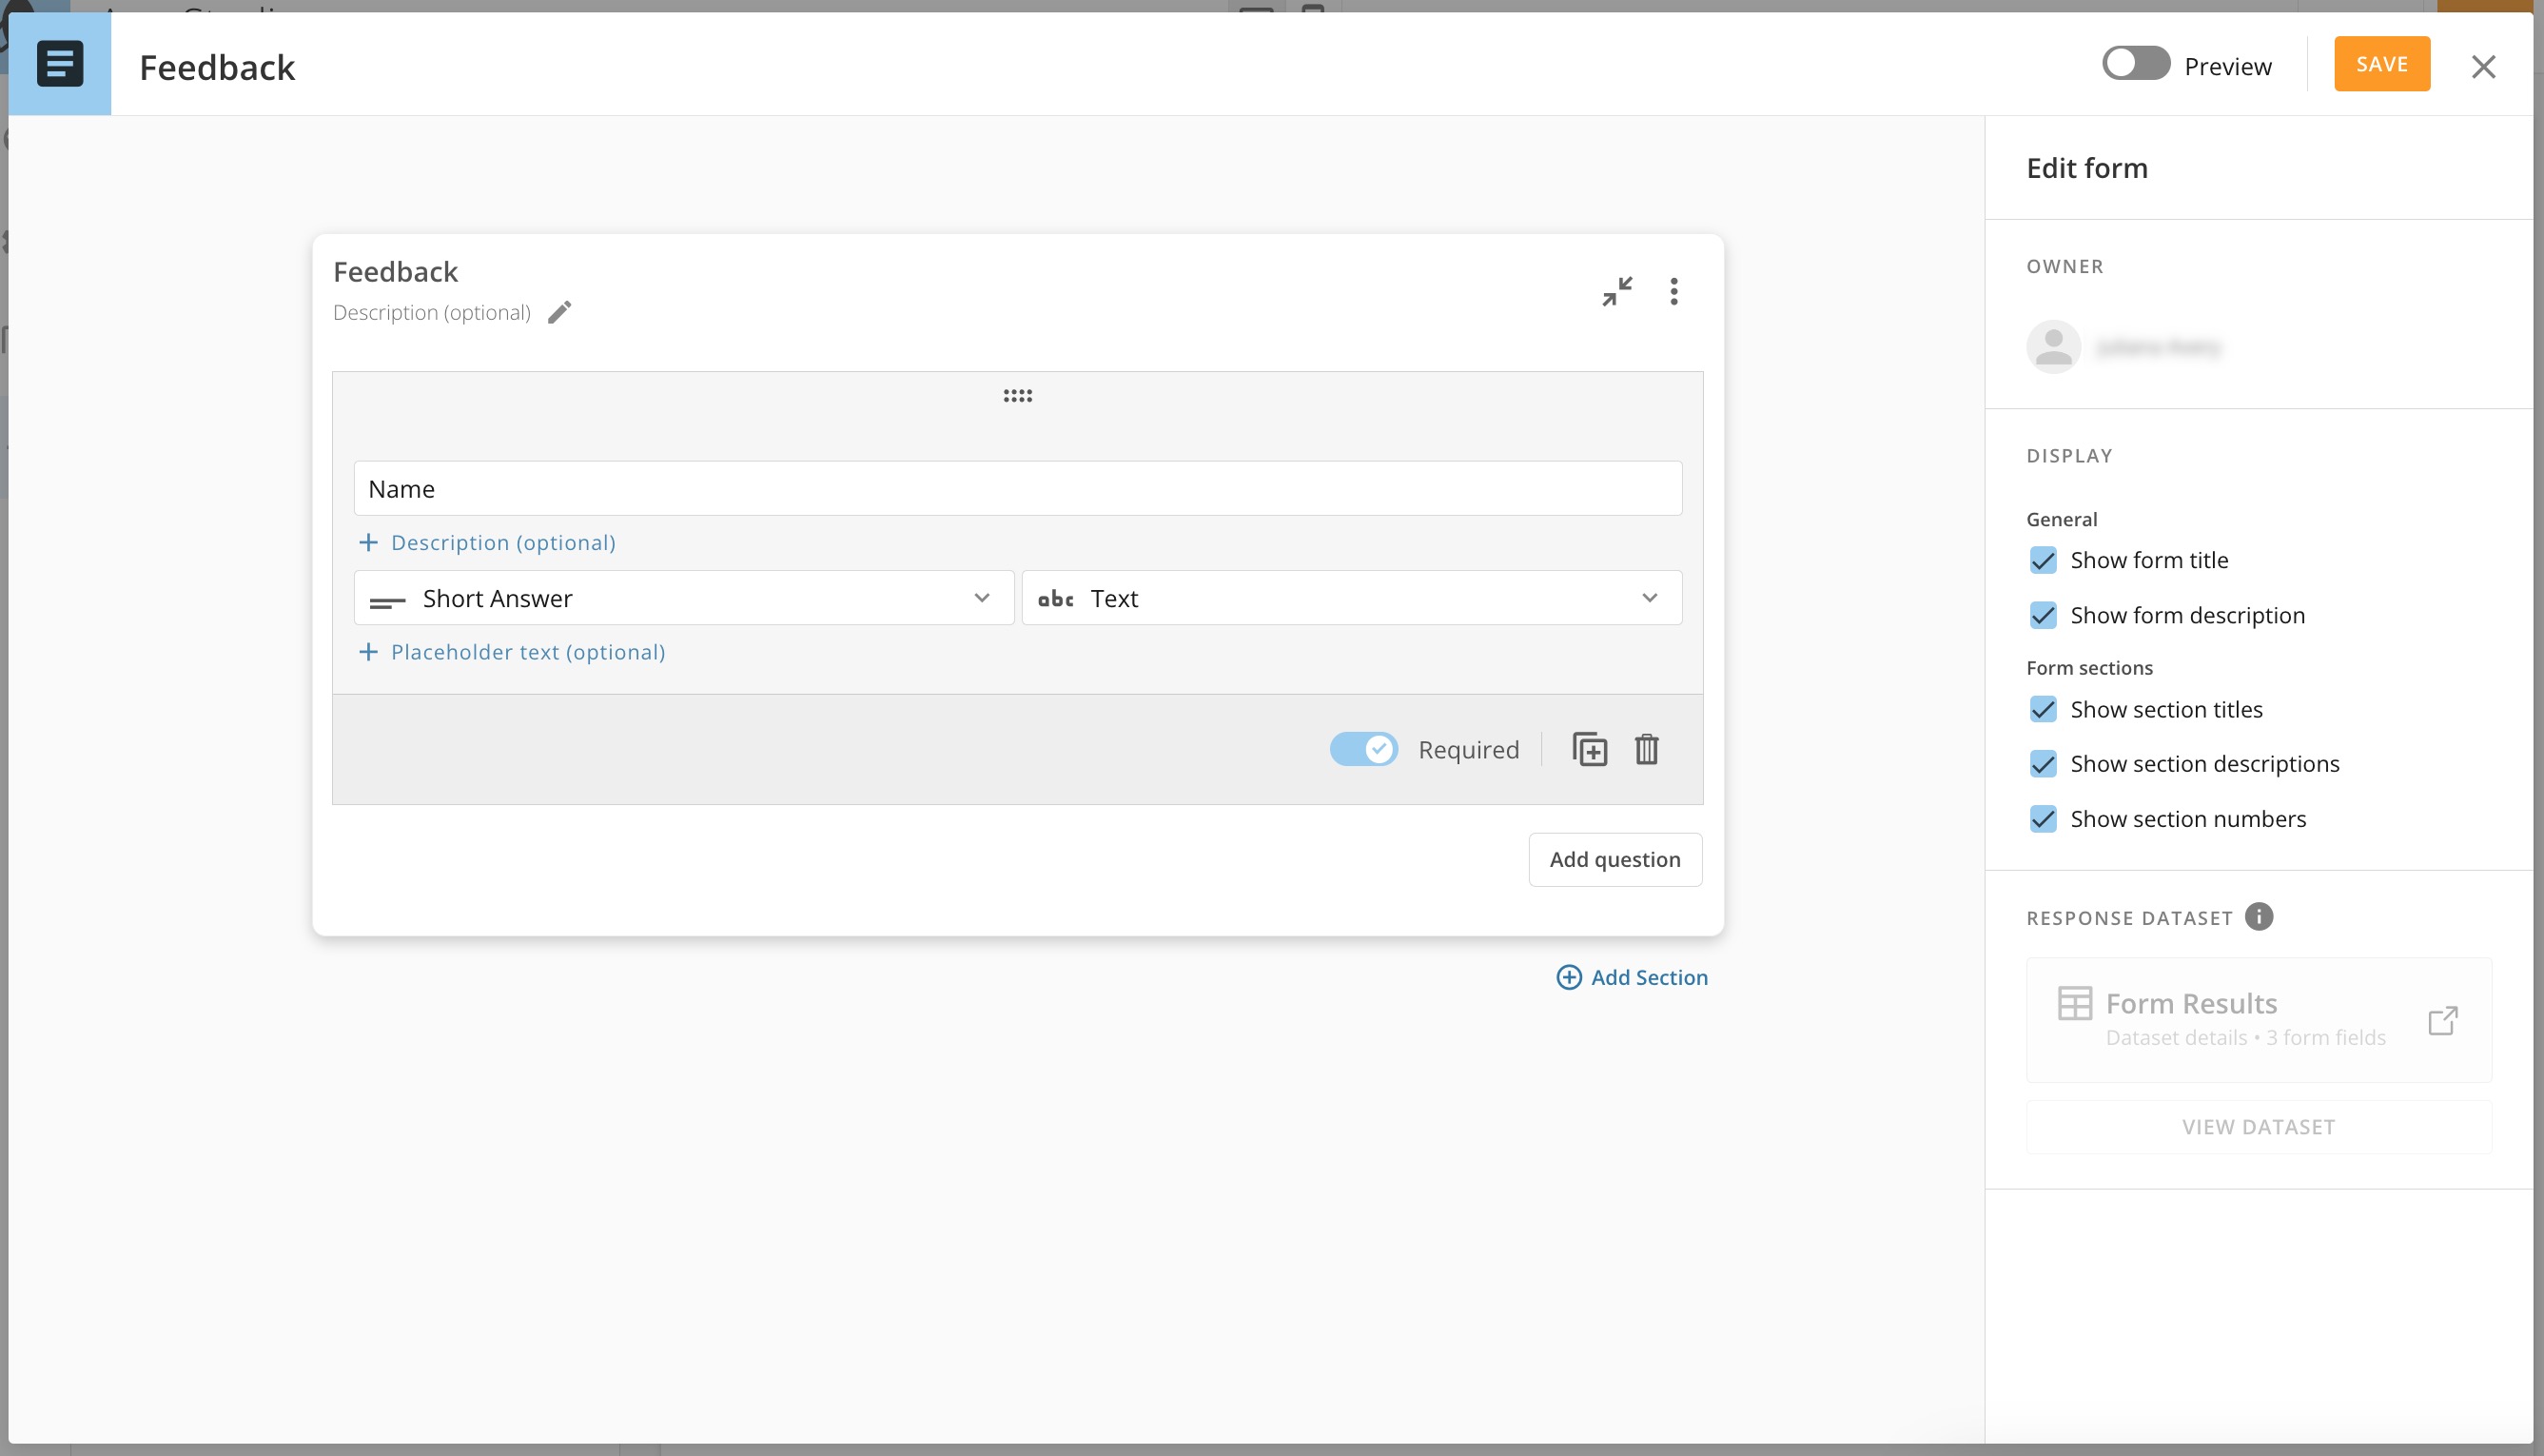
Task: Uncheck Show section numbers checkbox
Action: tap(2044, 819)
